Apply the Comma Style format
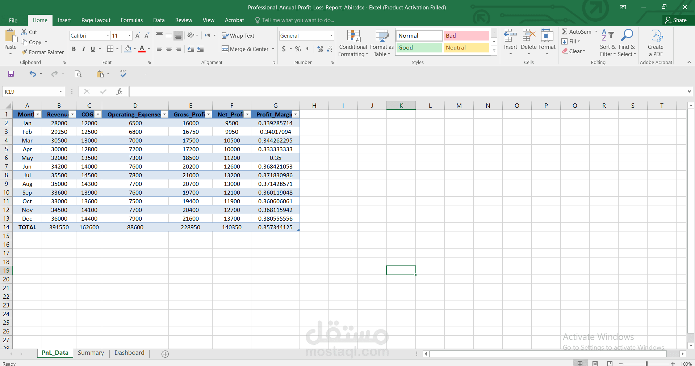The width and height of the screenshot is (695, 366). tap(307, 49)
